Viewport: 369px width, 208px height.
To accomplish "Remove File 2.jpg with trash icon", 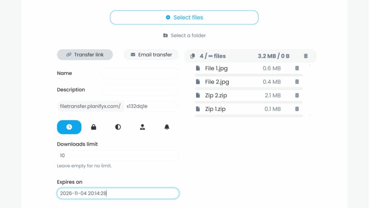I will pyautogui.click(x=297, y=82).
